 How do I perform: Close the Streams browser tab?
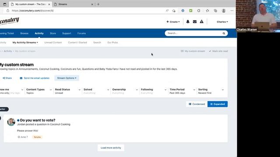click(92, 4)
